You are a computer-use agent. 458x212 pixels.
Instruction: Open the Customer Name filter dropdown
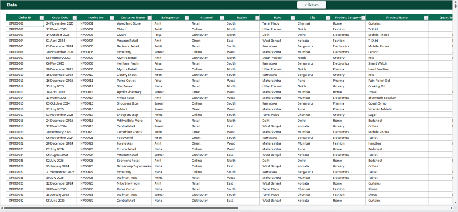(149, 18)
